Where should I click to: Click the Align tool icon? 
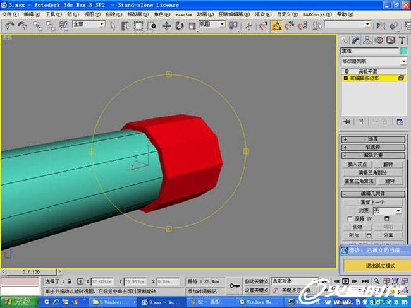click(393, 26)
